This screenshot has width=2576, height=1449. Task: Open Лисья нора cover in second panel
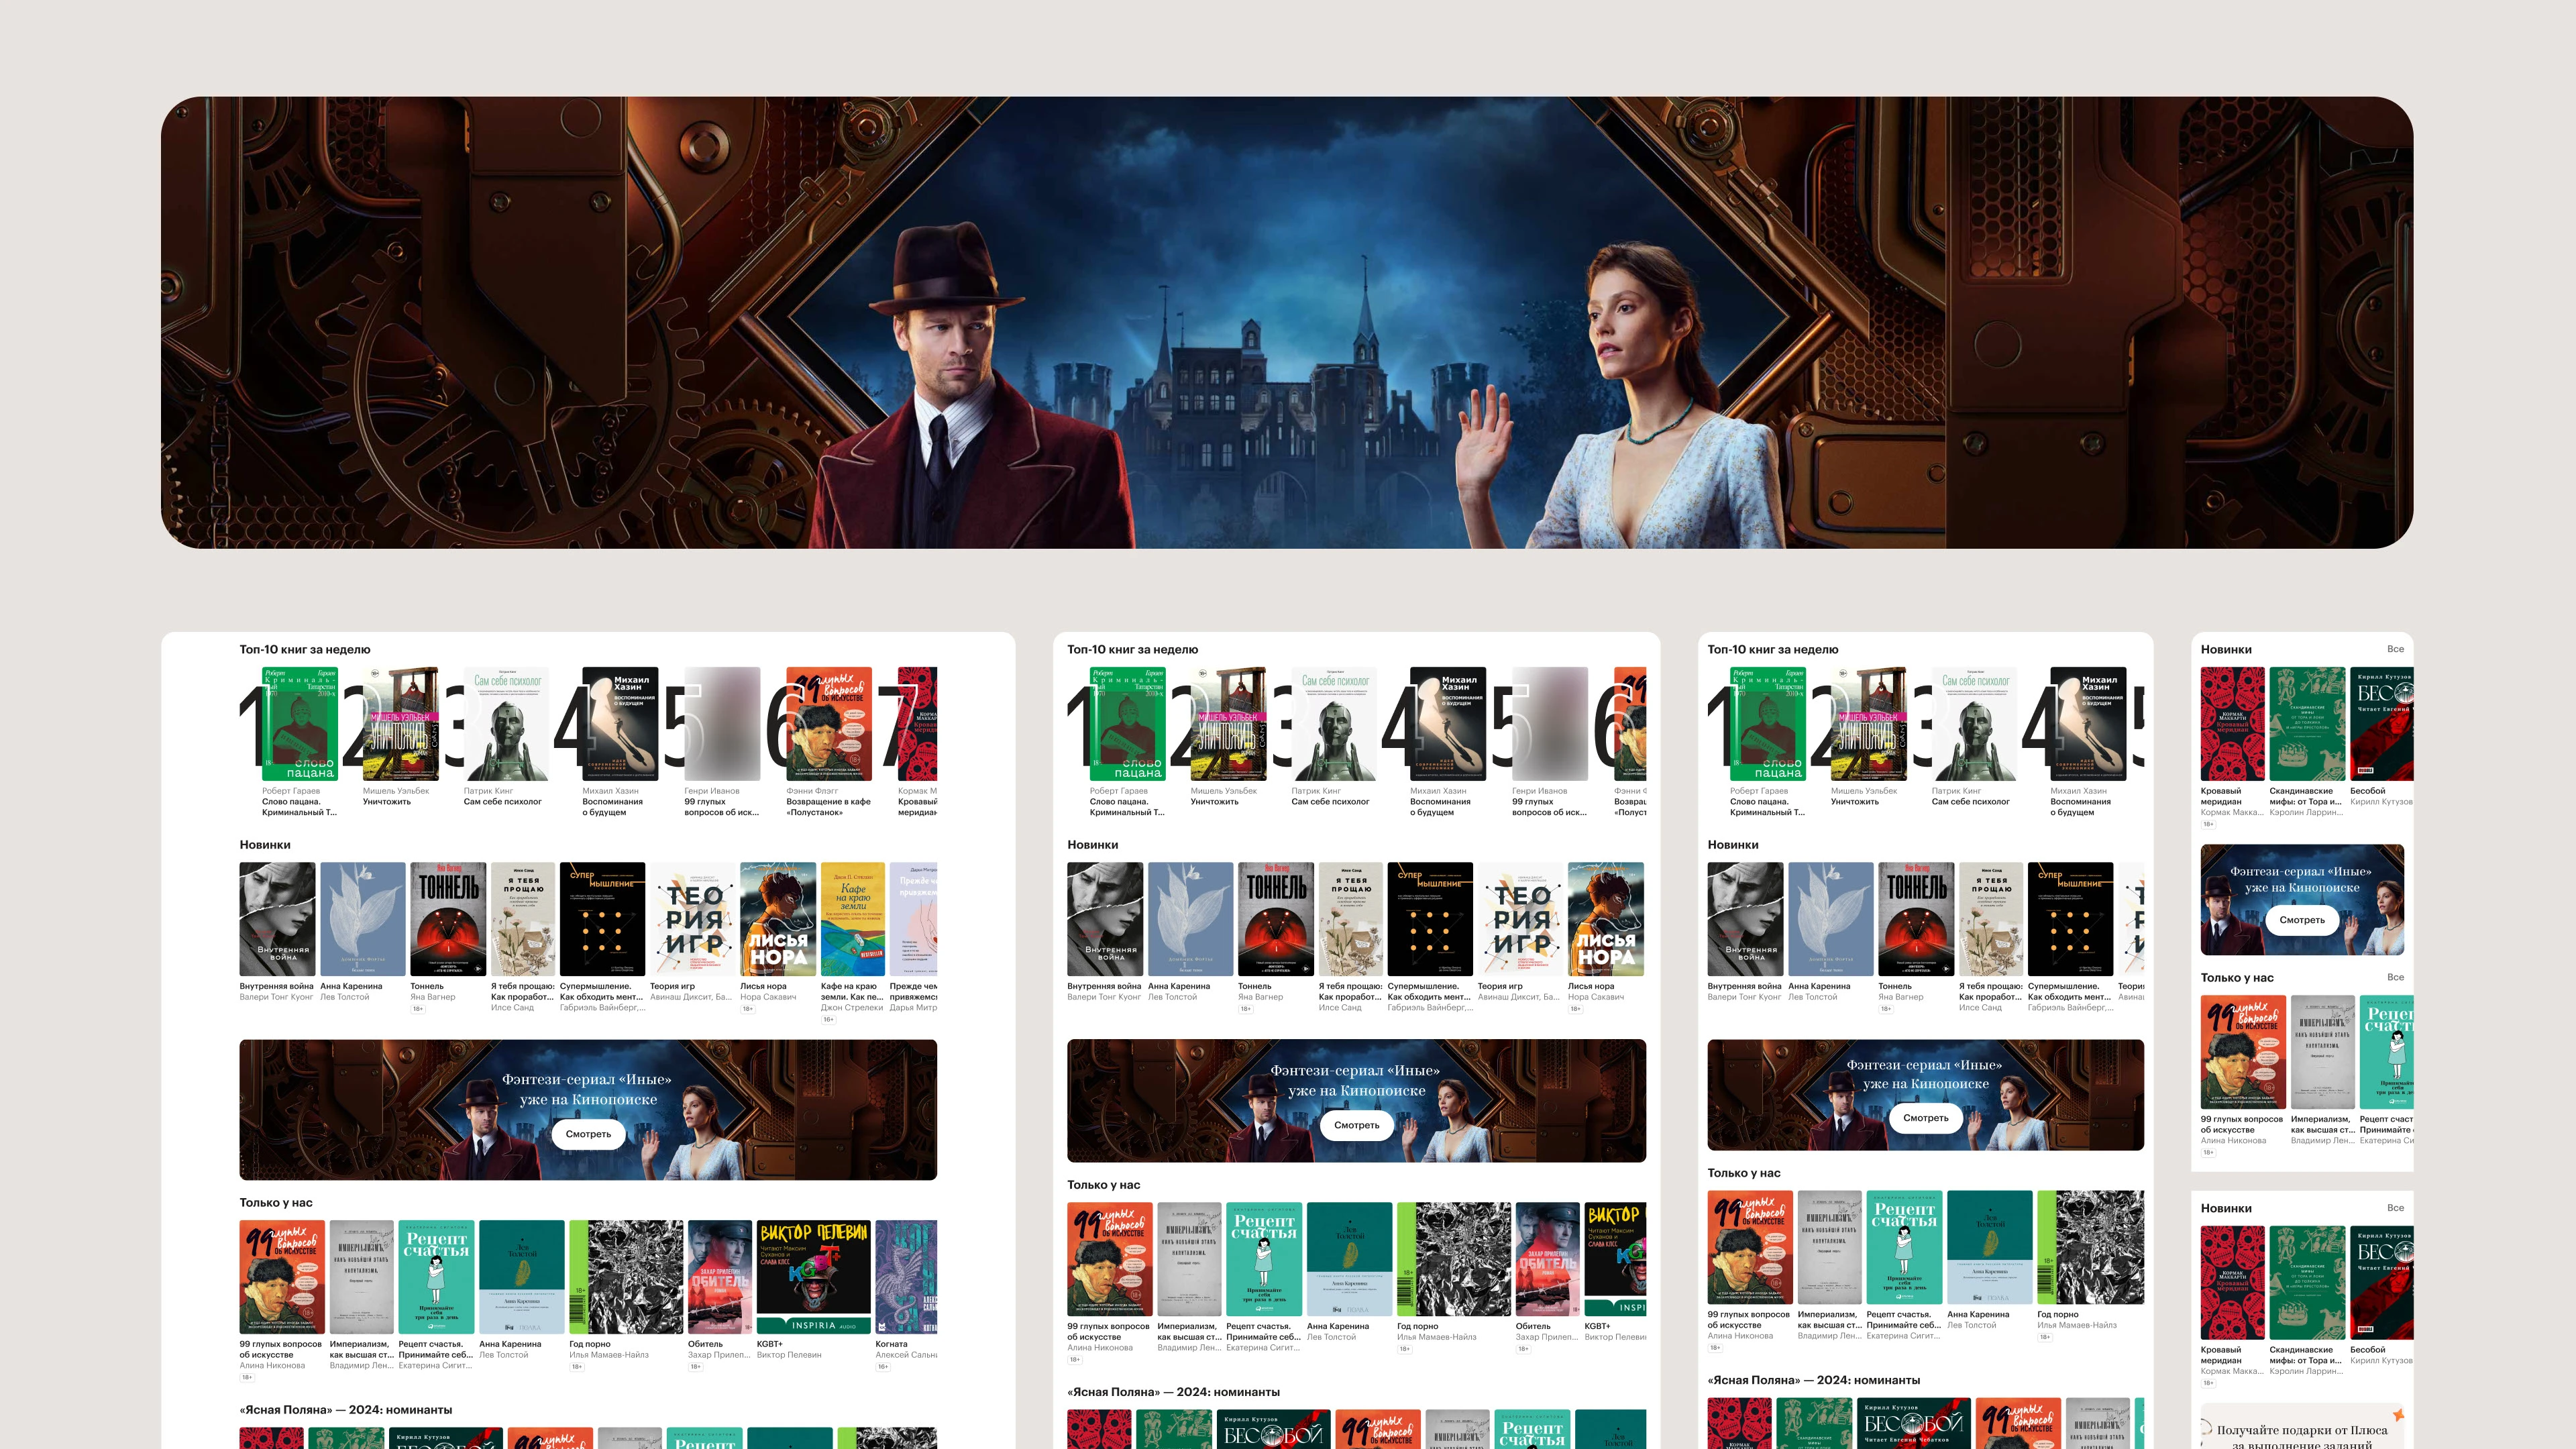click(1606, 919)
